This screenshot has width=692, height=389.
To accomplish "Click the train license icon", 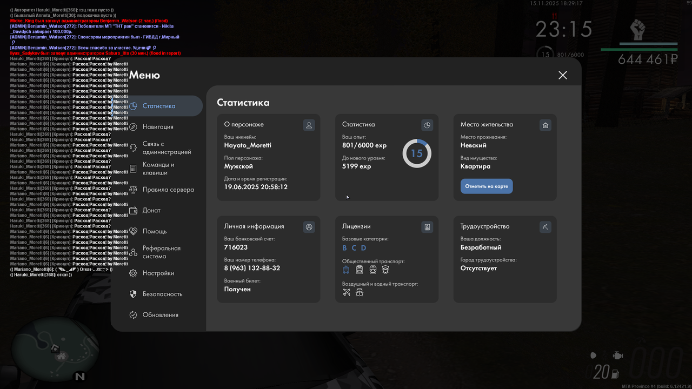I will point(372,270).
